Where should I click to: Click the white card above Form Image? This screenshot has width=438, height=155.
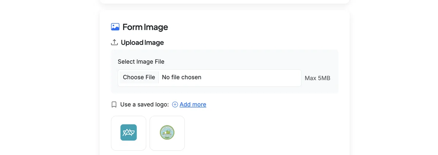click(x=224, y=1)
